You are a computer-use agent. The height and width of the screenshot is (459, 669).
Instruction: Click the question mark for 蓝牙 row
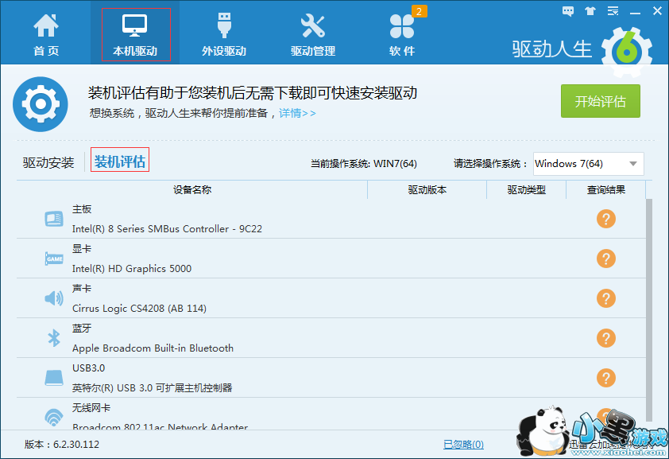click(x=606, y=338)
